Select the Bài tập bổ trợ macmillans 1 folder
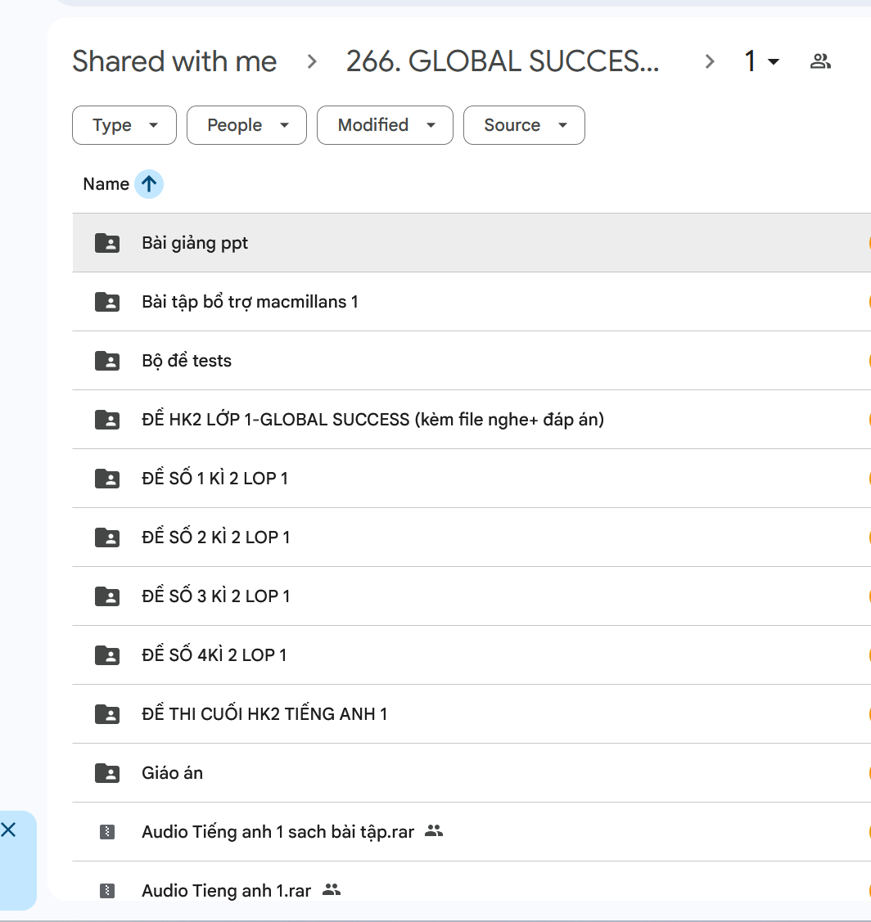871x922 pixels. pyautogui.click(x=250, y=302)
